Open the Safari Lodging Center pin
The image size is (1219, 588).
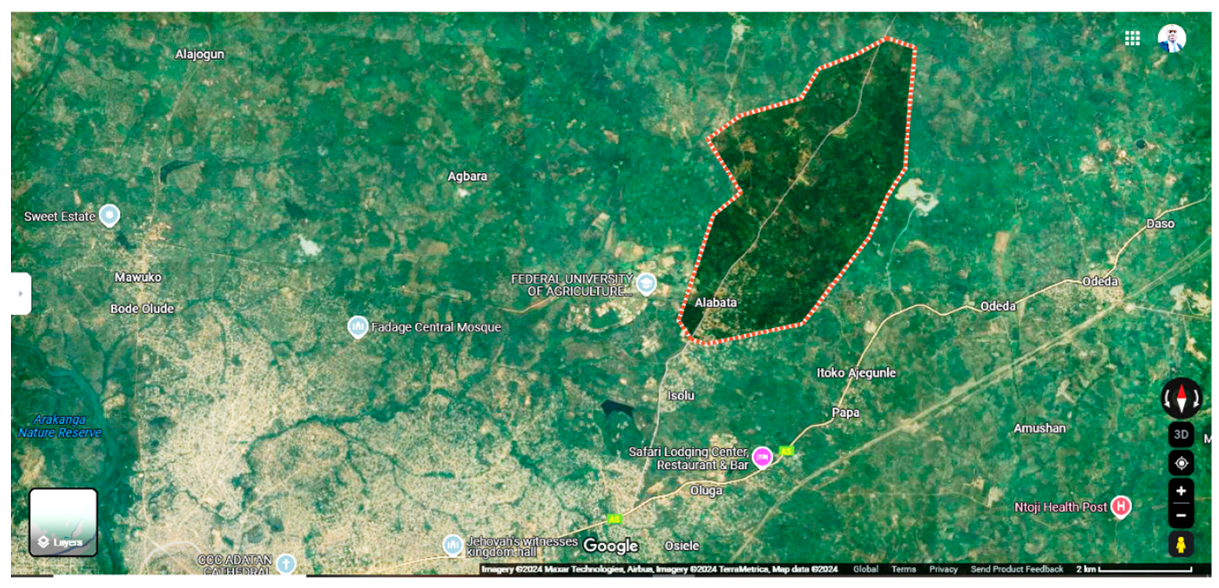pos(762,457)
